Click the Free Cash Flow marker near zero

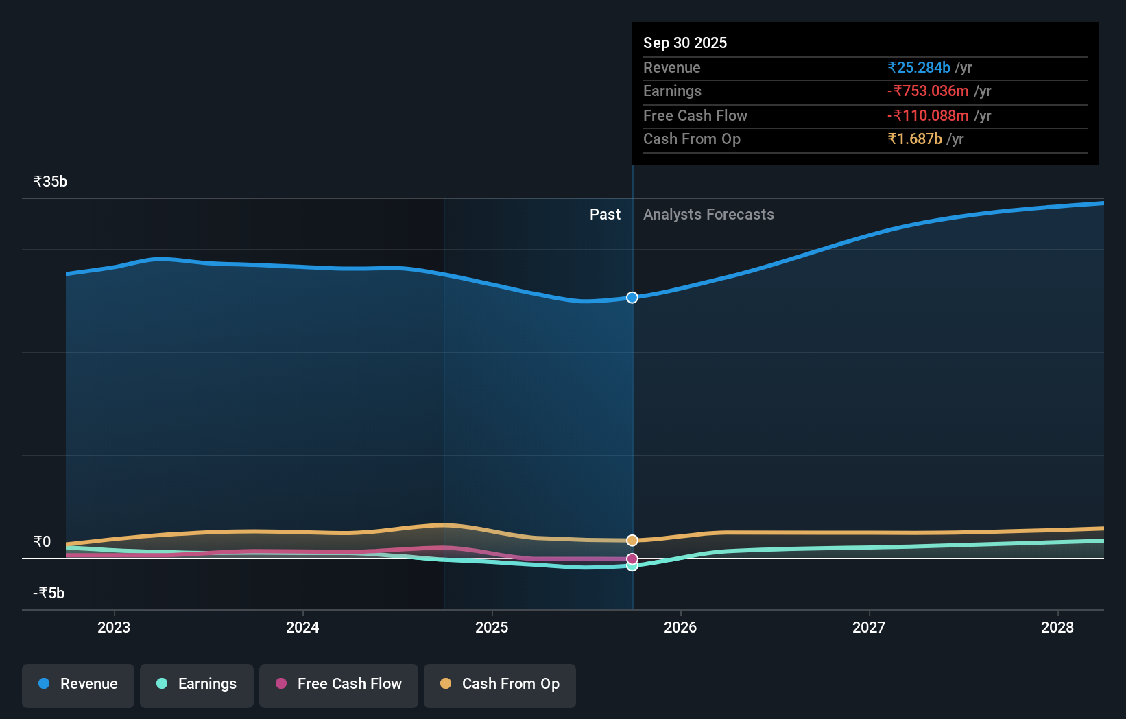point(632,558)
